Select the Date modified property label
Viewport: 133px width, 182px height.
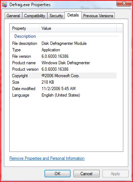click(x=24, y=89)
